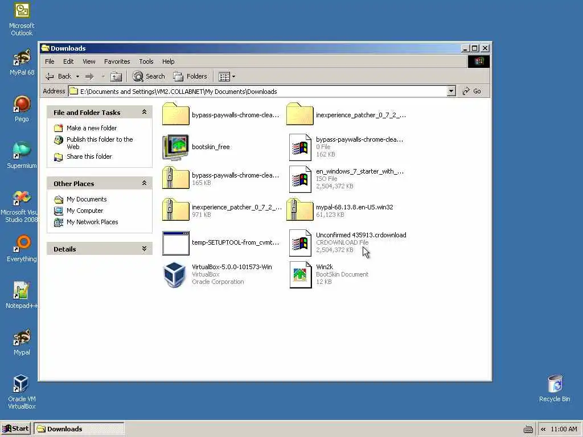The image size is (583, 437).
Task: Select bypass-paywalls 0 File 162 KB
Action: (x=346, y=147)
